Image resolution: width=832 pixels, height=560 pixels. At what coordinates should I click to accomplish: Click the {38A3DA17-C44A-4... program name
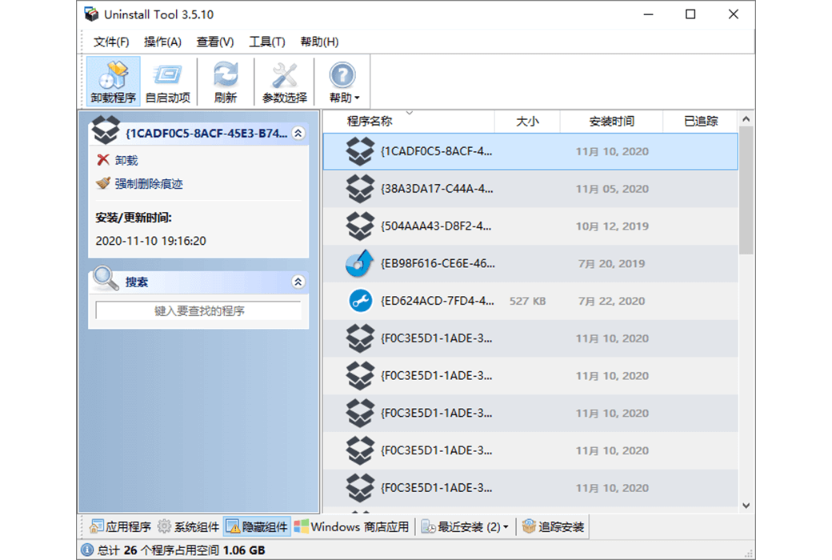[x=437, y=189]
